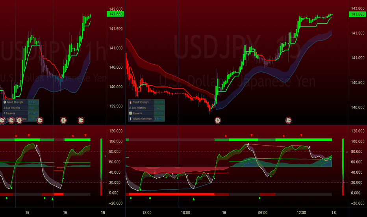Screen dimensions: 367x217
Task: Click the 140.000 price level on the 15-minute chart axis
Action: [x=358, y=107]
